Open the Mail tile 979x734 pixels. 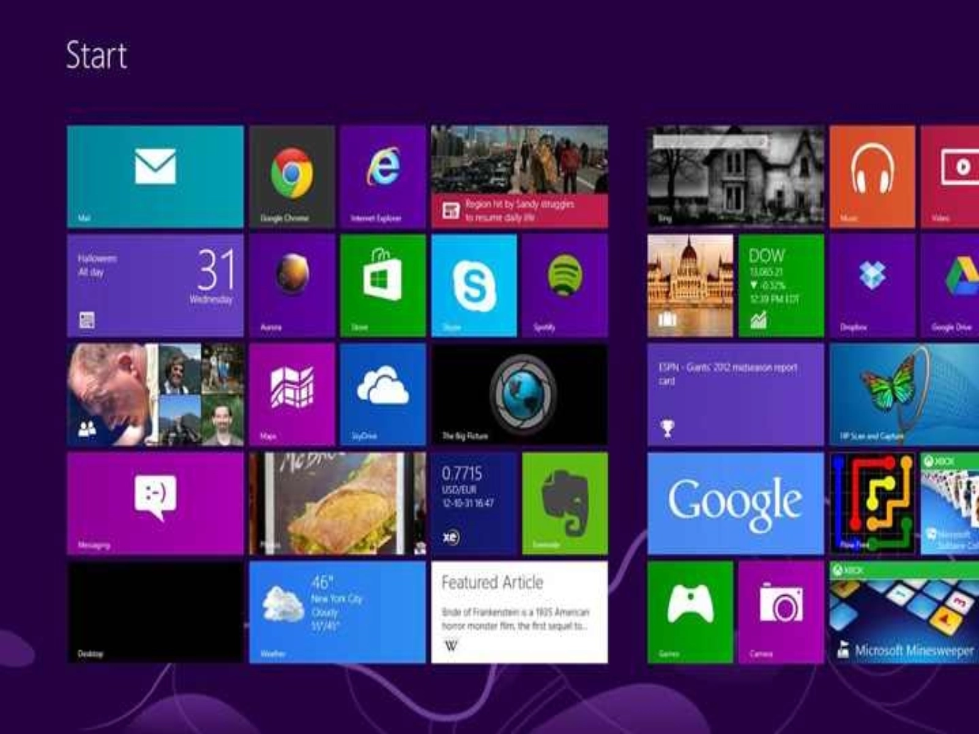[155, 177]
